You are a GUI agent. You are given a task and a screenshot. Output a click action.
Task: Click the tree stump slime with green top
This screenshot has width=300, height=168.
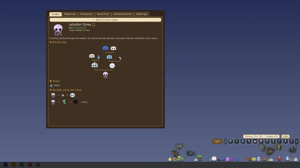click(x=200, y=158)
